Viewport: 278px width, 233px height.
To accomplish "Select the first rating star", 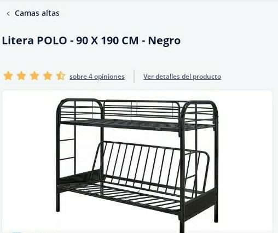I will [x=8, y=76].
